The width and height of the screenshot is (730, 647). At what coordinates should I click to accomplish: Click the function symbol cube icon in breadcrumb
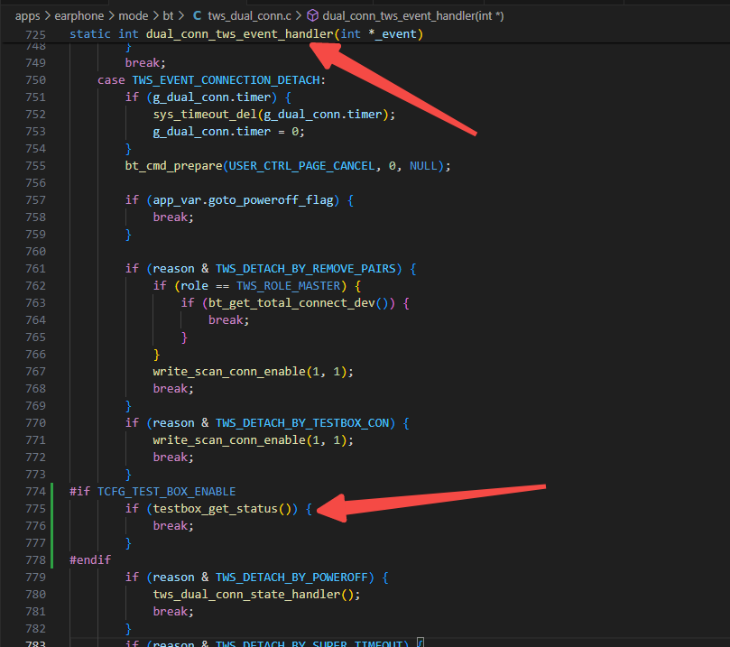point(313,16)
